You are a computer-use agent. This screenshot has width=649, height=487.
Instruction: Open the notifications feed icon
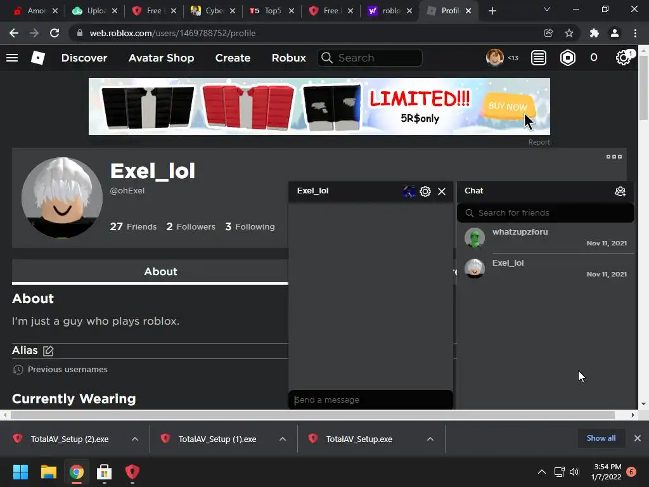[x=539, y=58]
